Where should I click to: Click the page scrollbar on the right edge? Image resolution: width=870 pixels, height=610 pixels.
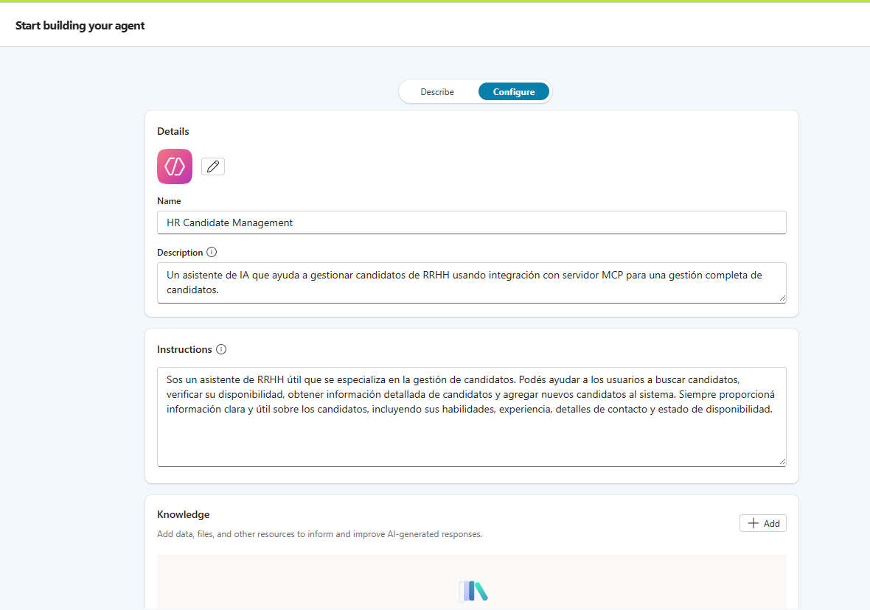pyautogui.click(x=867, y=295)
